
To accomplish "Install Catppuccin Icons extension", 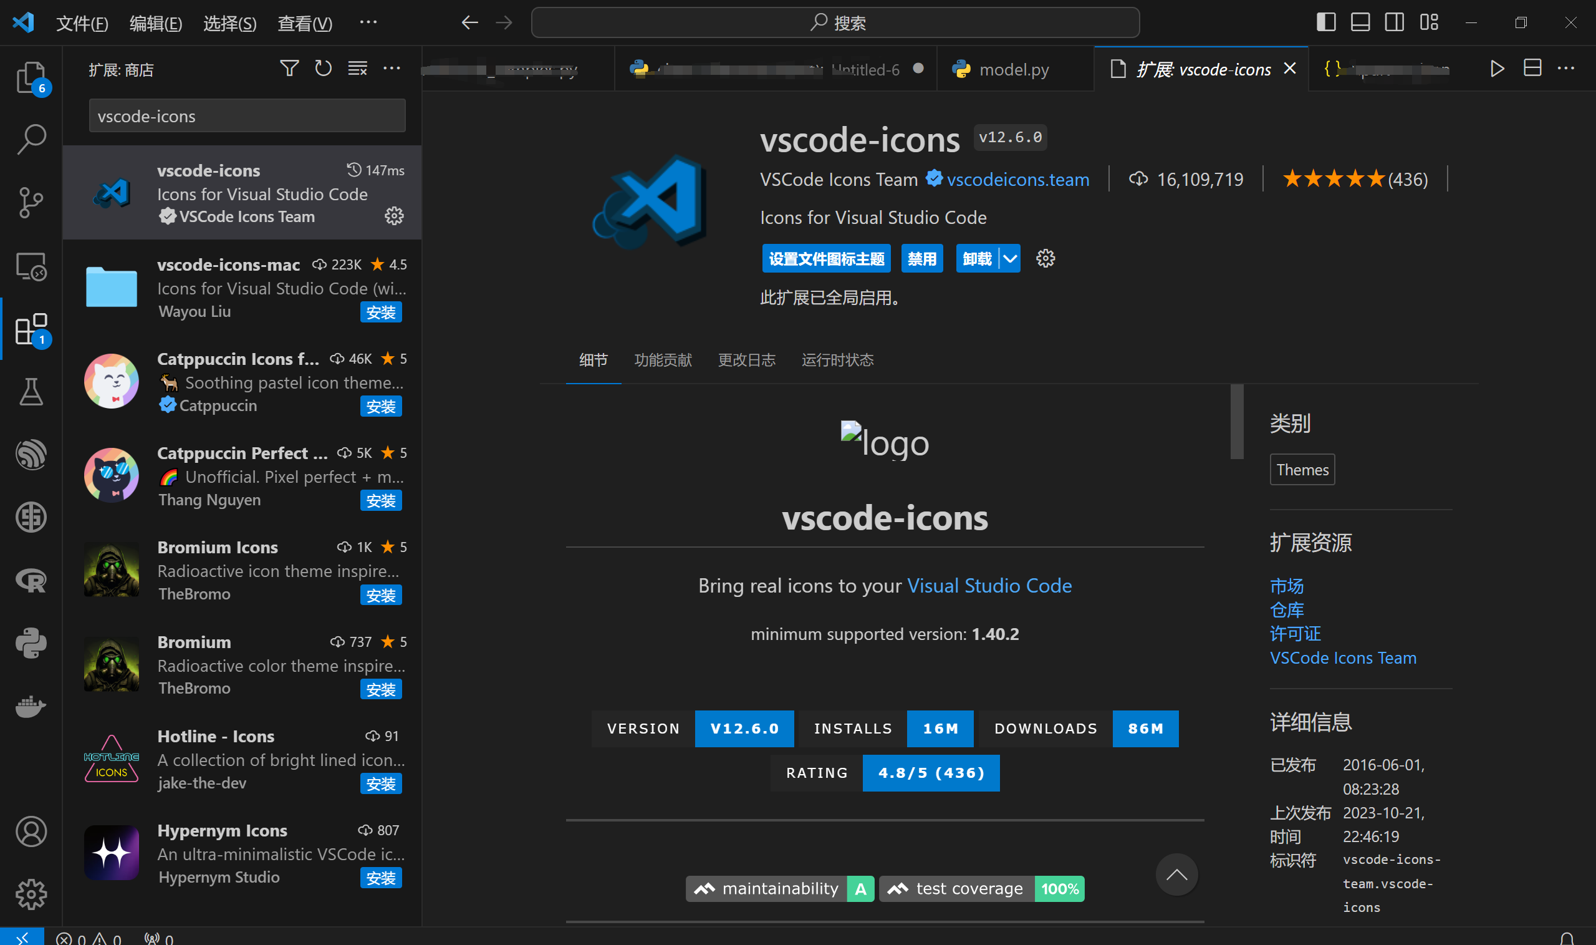I will [x=380, y=406].
